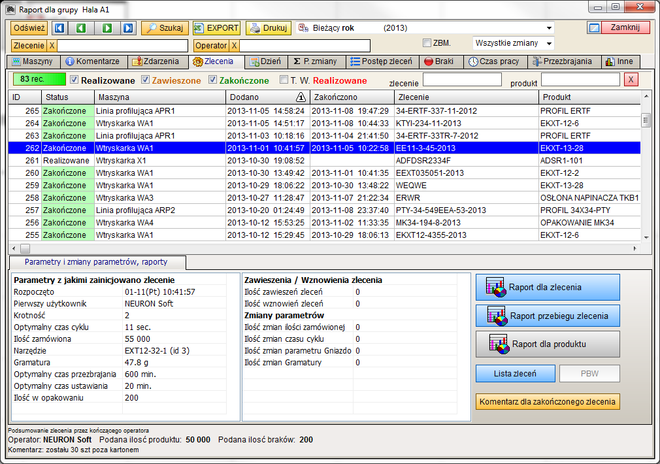Toggle the ZBM. checkbox

(x=427, y=43)
